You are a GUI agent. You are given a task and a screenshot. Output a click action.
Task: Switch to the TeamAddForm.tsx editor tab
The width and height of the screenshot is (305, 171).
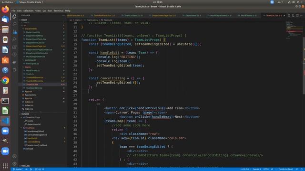pos(103,15)
